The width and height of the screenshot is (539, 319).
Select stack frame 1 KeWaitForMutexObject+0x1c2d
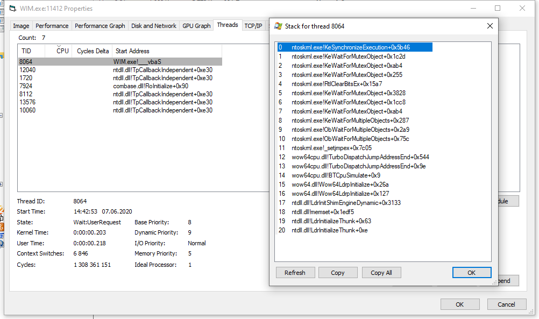tap(354, 56)
